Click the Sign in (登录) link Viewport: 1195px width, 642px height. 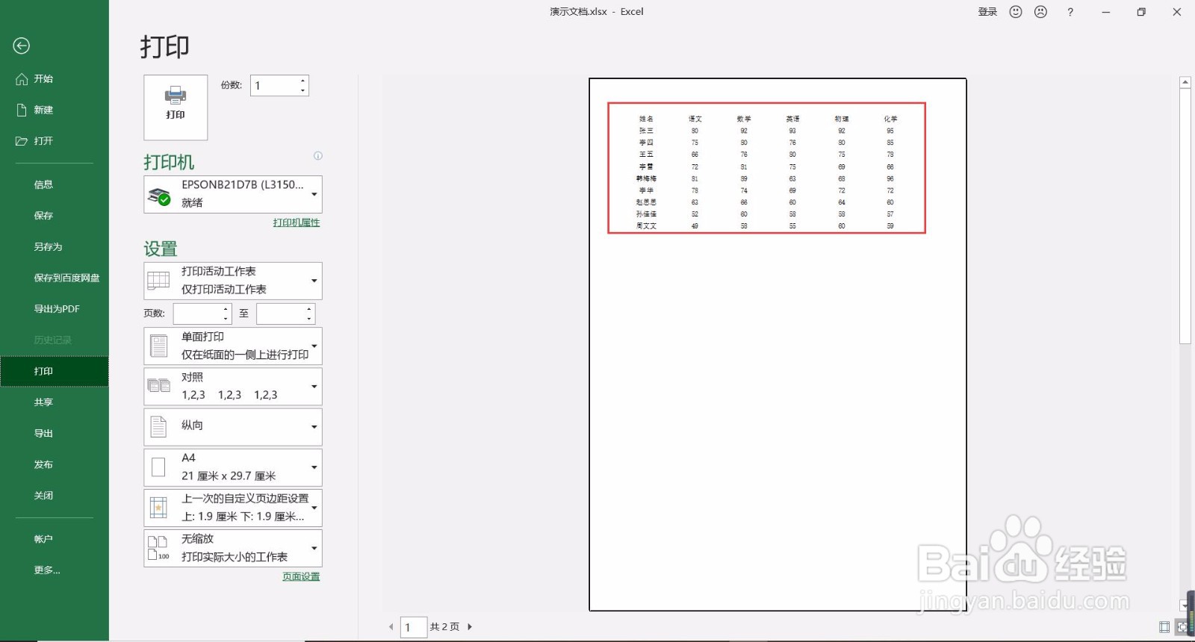pos(987,12)
